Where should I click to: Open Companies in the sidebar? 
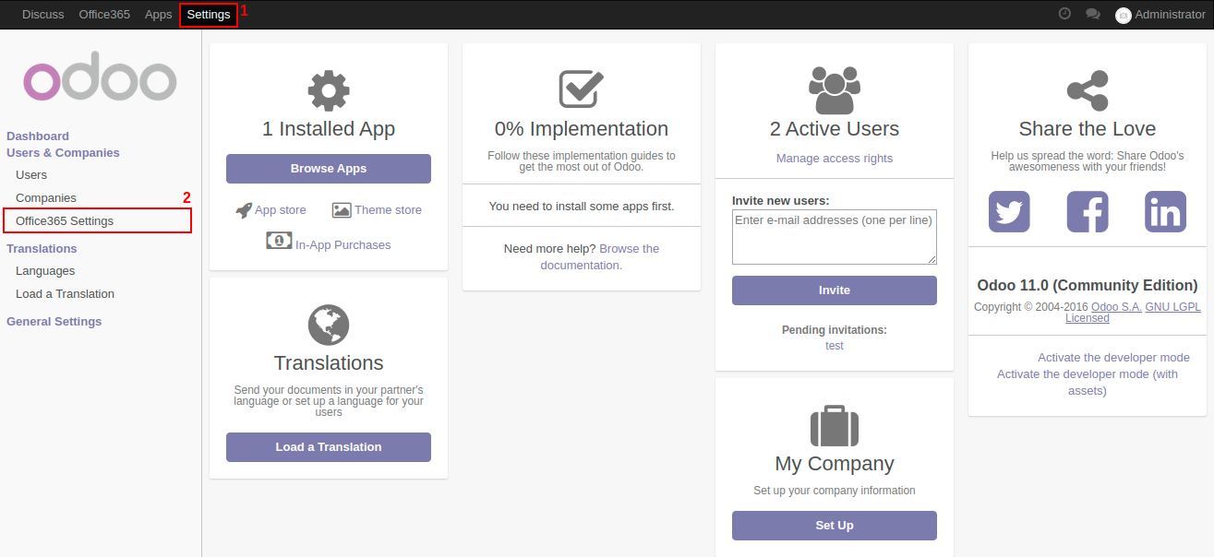coord(46,198)
